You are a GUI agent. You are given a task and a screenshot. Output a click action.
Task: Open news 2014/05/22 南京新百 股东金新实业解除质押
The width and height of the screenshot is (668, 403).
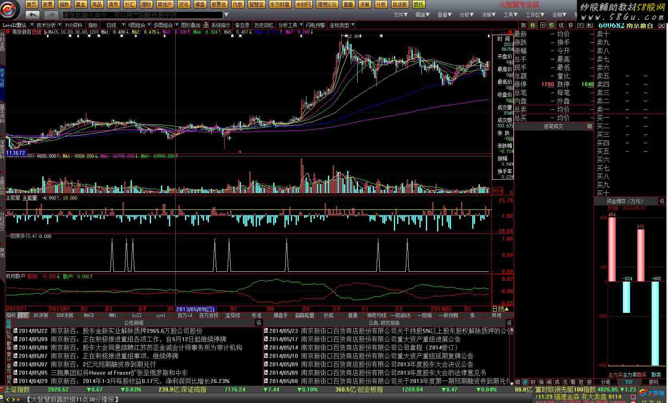click(108, 331)
